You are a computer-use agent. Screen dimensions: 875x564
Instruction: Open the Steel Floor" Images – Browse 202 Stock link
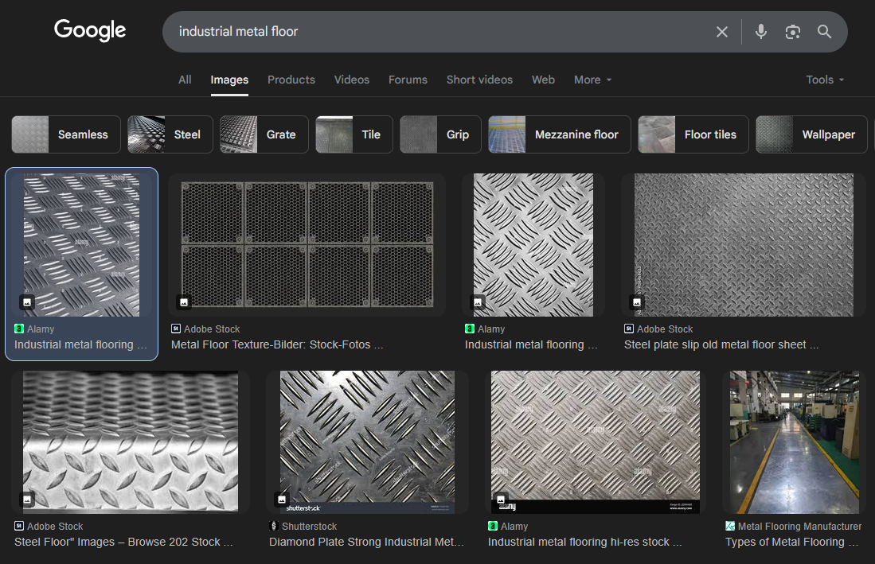coord(123,542)
